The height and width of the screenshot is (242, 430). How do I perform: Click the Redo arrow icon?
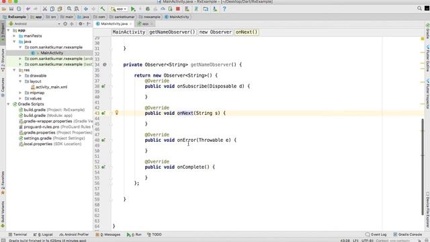[x=36, y=9]
